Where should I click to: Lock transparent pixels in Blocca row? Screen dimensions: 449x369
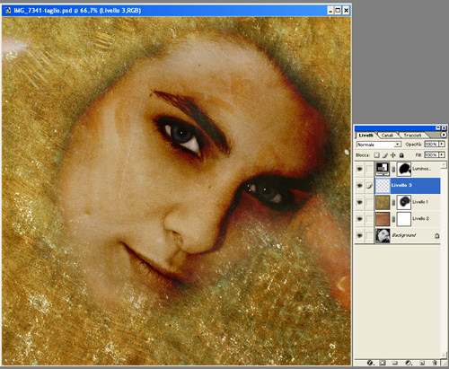coord(376,155)
